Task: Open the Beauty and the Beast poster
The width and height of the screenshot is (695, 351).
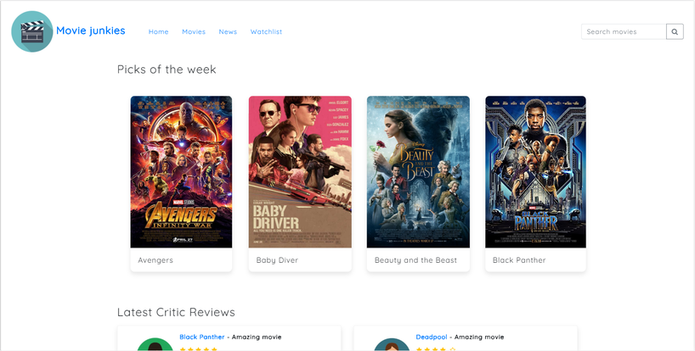Action: [x=418, y=172]
